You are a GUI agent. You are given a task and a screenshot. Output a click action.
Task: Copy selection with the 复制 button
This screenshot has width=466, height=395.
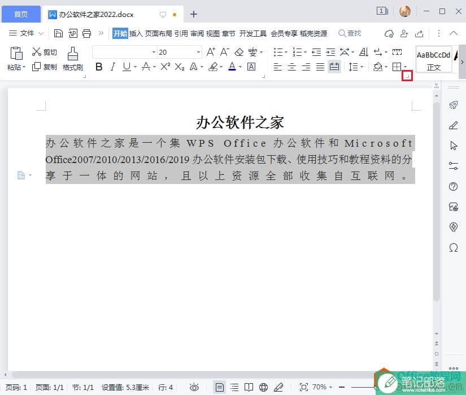coord(44,67)
